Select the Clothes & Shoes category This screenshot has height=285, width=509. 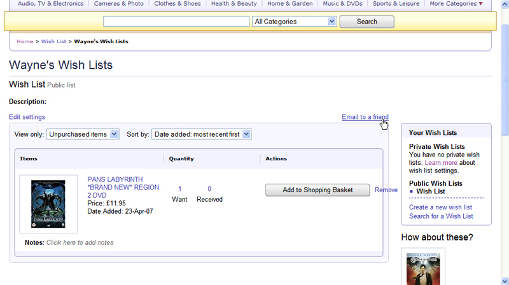pos(177,4)
